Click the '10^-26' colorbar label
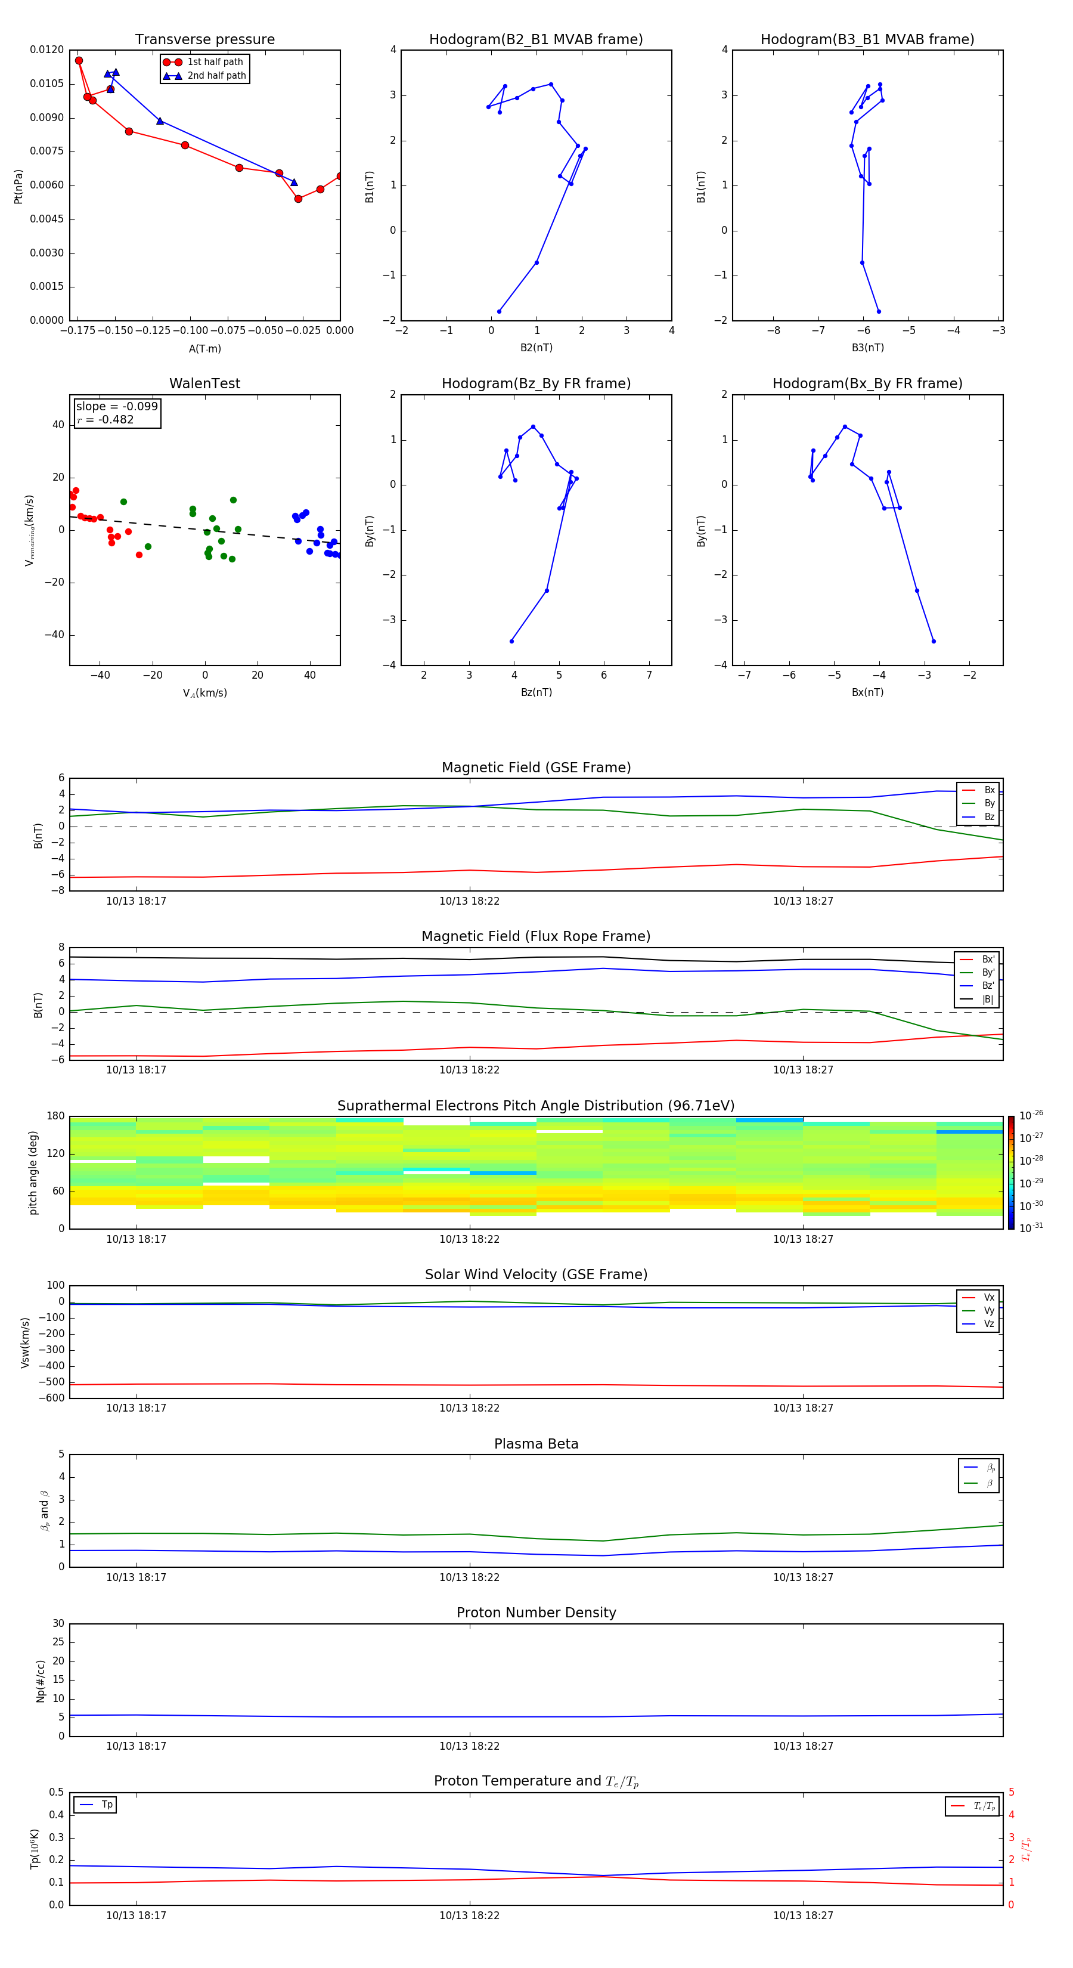 point(1031,1115)
